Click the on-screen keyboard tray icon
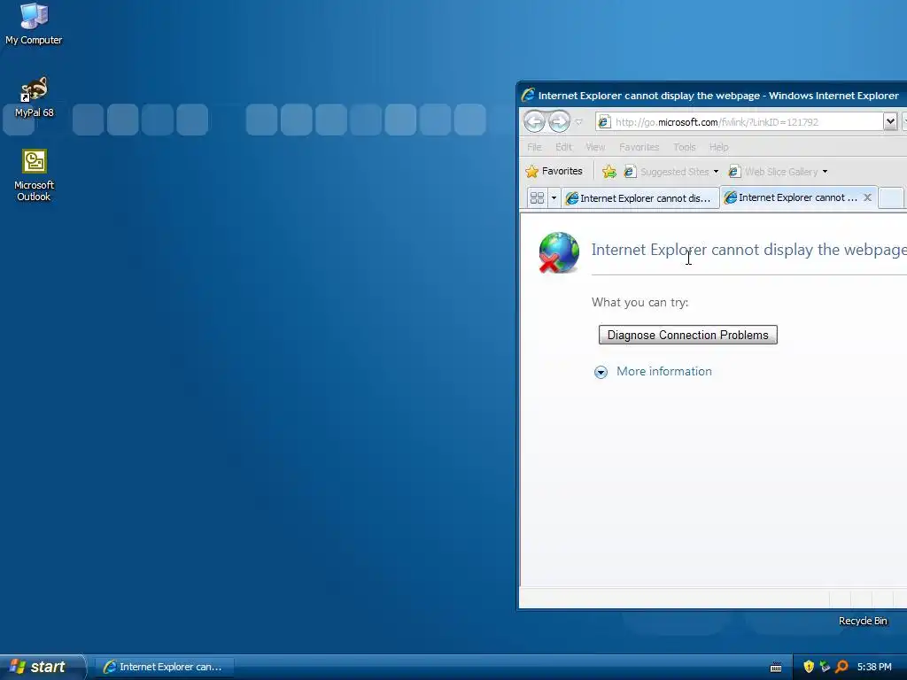Screen dimensions: 907x680 (x=776, y=668)
